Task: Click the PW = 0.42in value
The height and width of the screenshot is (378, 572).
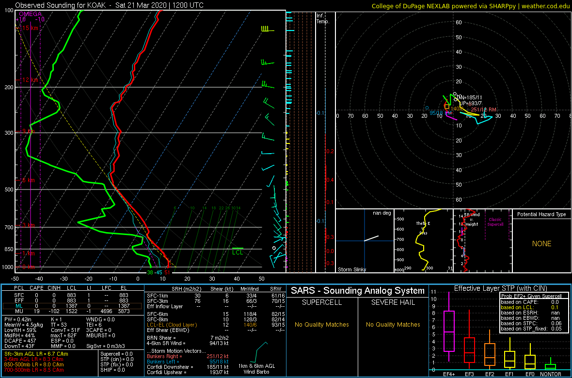Action: 18,320
